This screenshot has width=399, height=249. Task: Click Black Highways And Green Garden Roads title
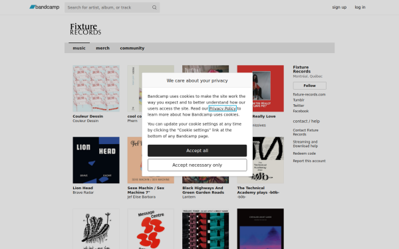(x=203, y=190)
